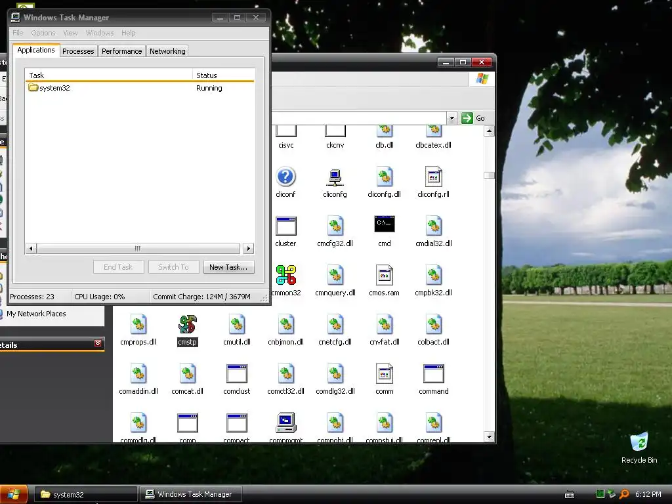
Task: Open the Windows menu in Task Manager
Action: tap(100, 33)
